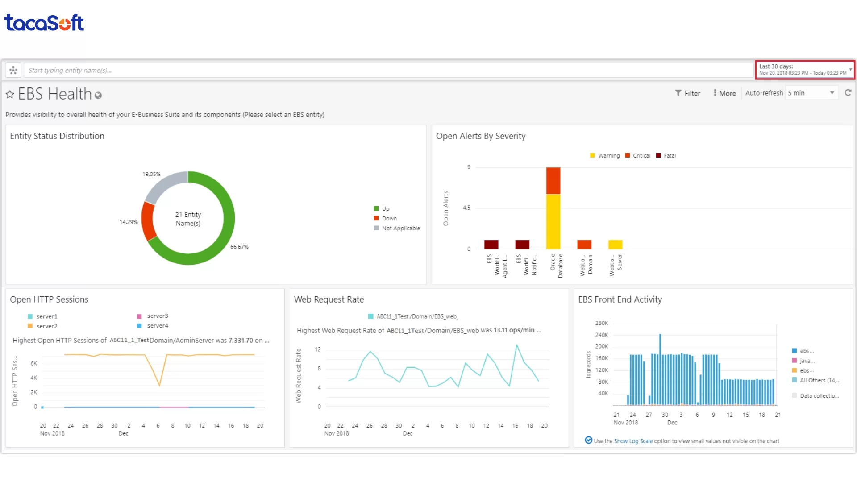
Task: Expand the Auto-refresh 5 min dropdown
Action: [811, 93]
